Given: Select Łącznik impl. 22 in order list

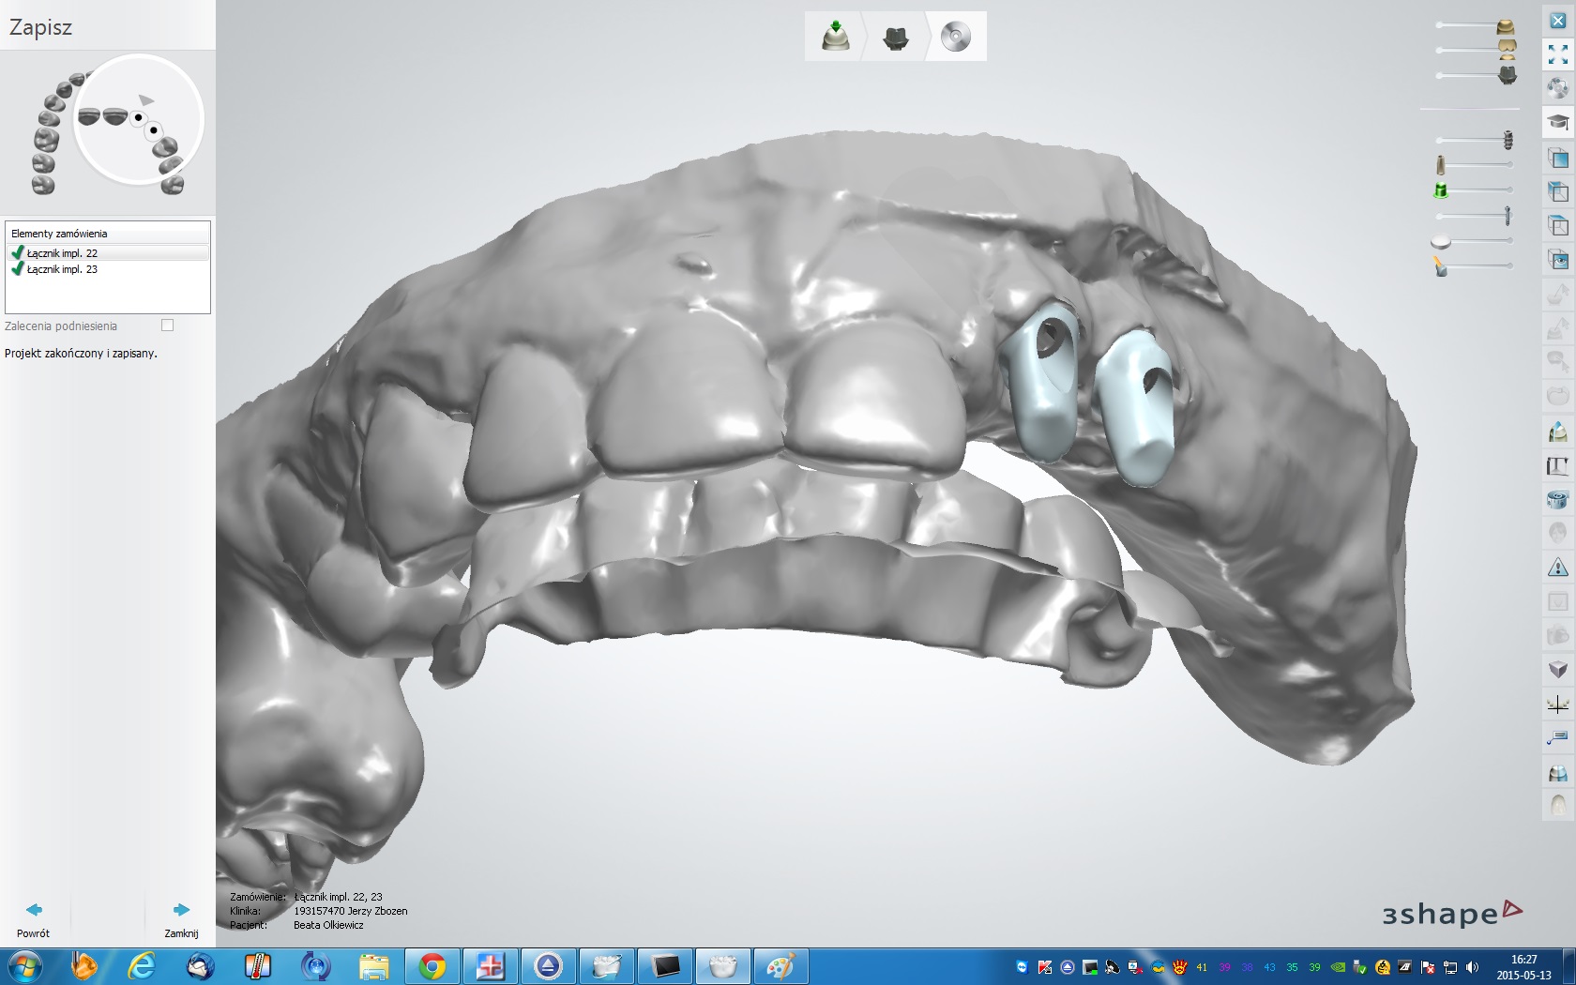Looking at the screenshot, I should tap(62, 253).
